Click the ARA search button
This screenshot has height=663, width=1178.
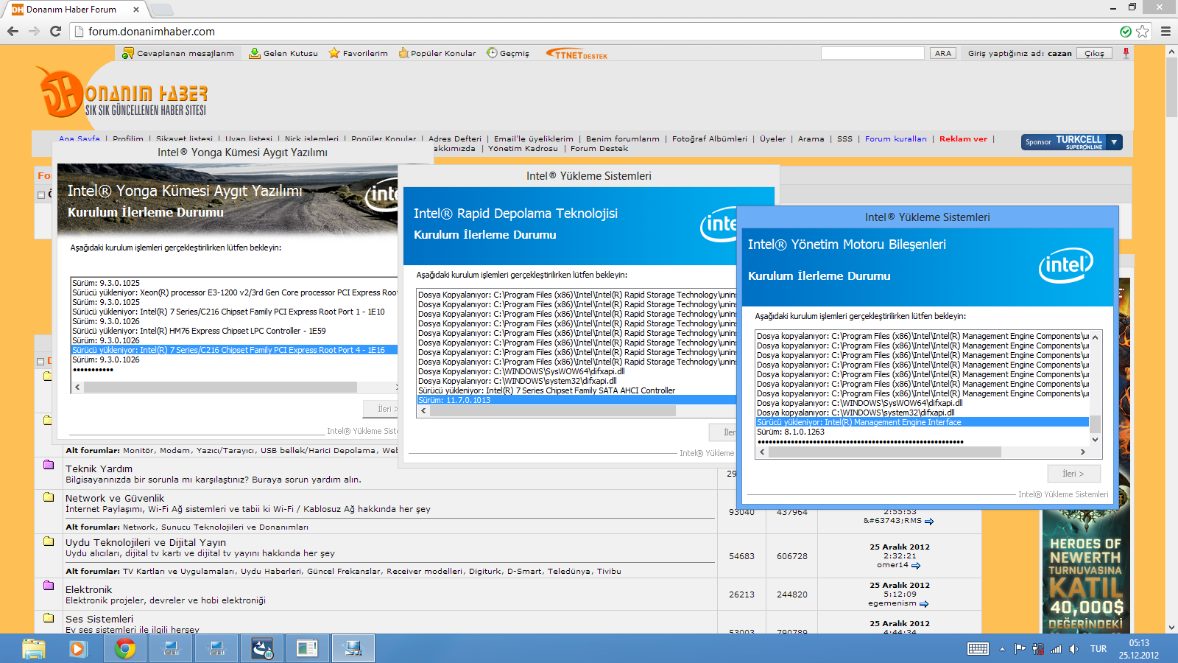tap(943, 53)
